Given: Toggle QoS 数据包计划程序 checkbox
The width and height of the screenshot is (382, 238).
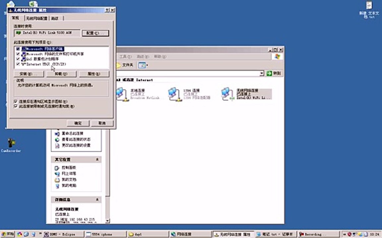Looking at the screenshot, I should tap(18, 59).
